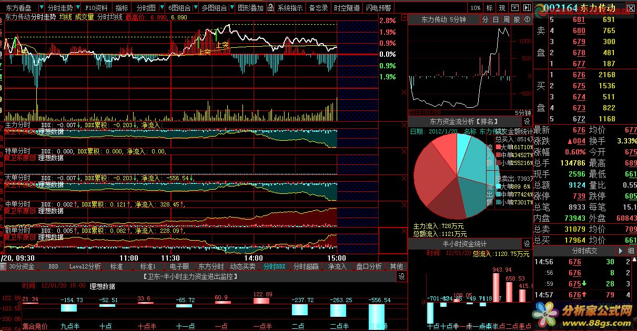The width and height of the screenshot is (637, 331).
Task: Select the 标准1 tab
Action: point(148,266)
